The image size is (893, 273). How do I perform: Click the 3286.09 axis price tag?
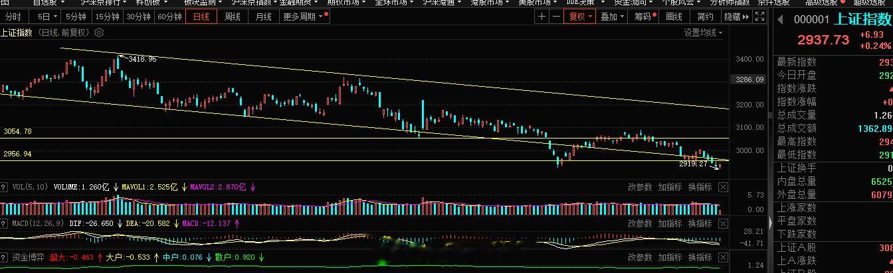coord(747,80)
